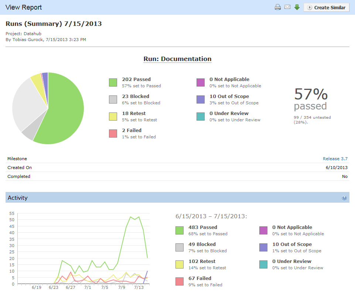Screen dimensions: 355x297
Task: Select the '483 Passed' activity label
Action: point(203,227)
